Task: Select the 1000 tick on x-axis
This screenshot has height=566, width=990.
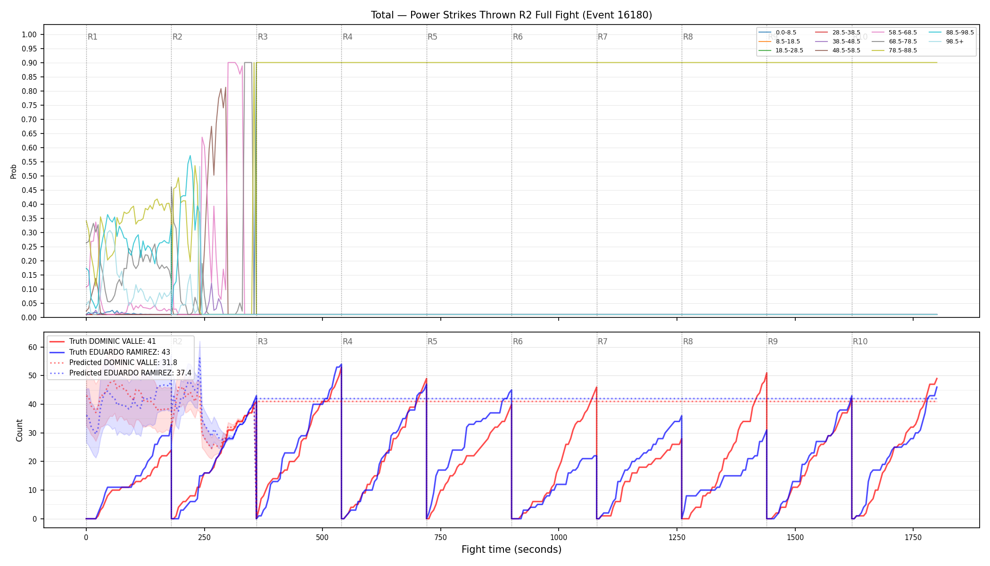Action: click(559, 537)
